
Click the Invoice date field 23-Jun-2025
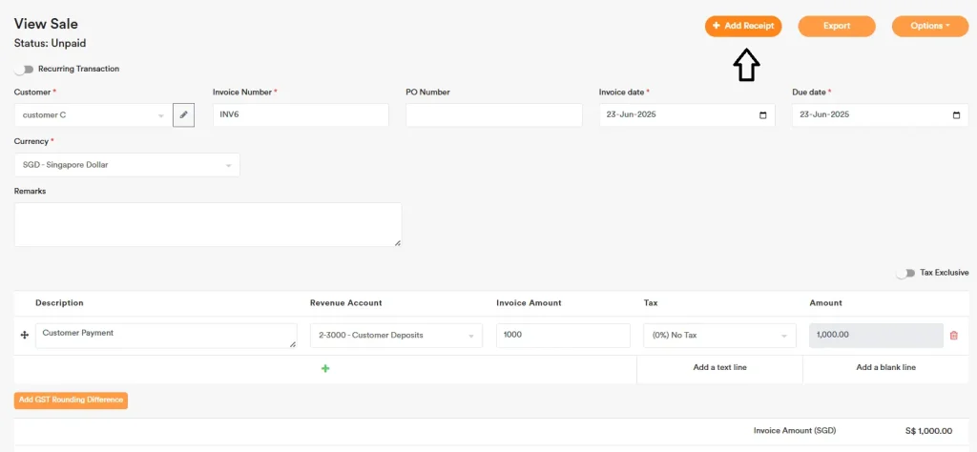687,115
